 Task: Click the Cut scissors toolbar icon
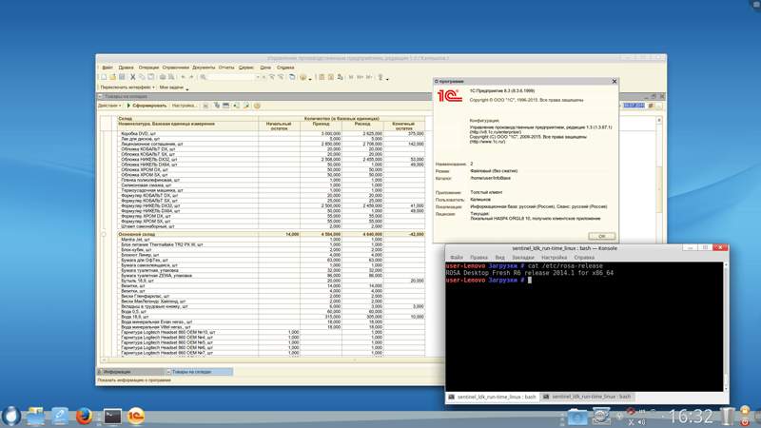click(x=132, y=77)
